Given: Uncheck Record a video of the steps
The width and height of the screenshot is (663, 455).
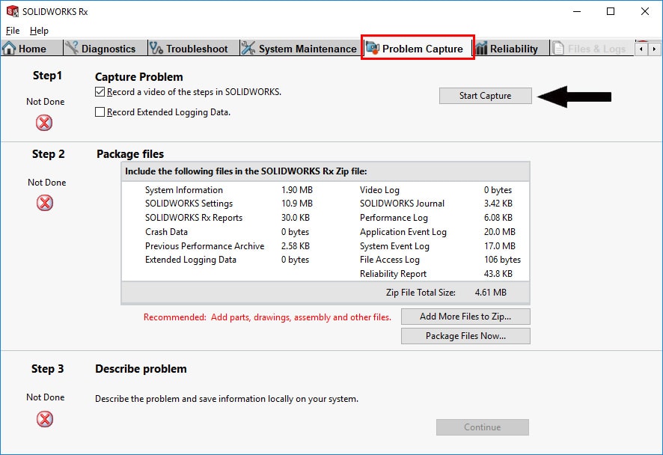Looking at the screenshot, I should click(100, 92).
